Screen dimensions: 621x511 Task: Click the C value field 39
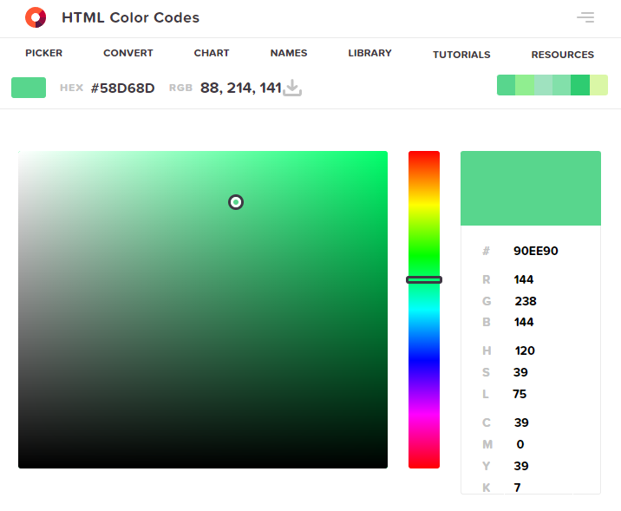(x=521, y=423)
